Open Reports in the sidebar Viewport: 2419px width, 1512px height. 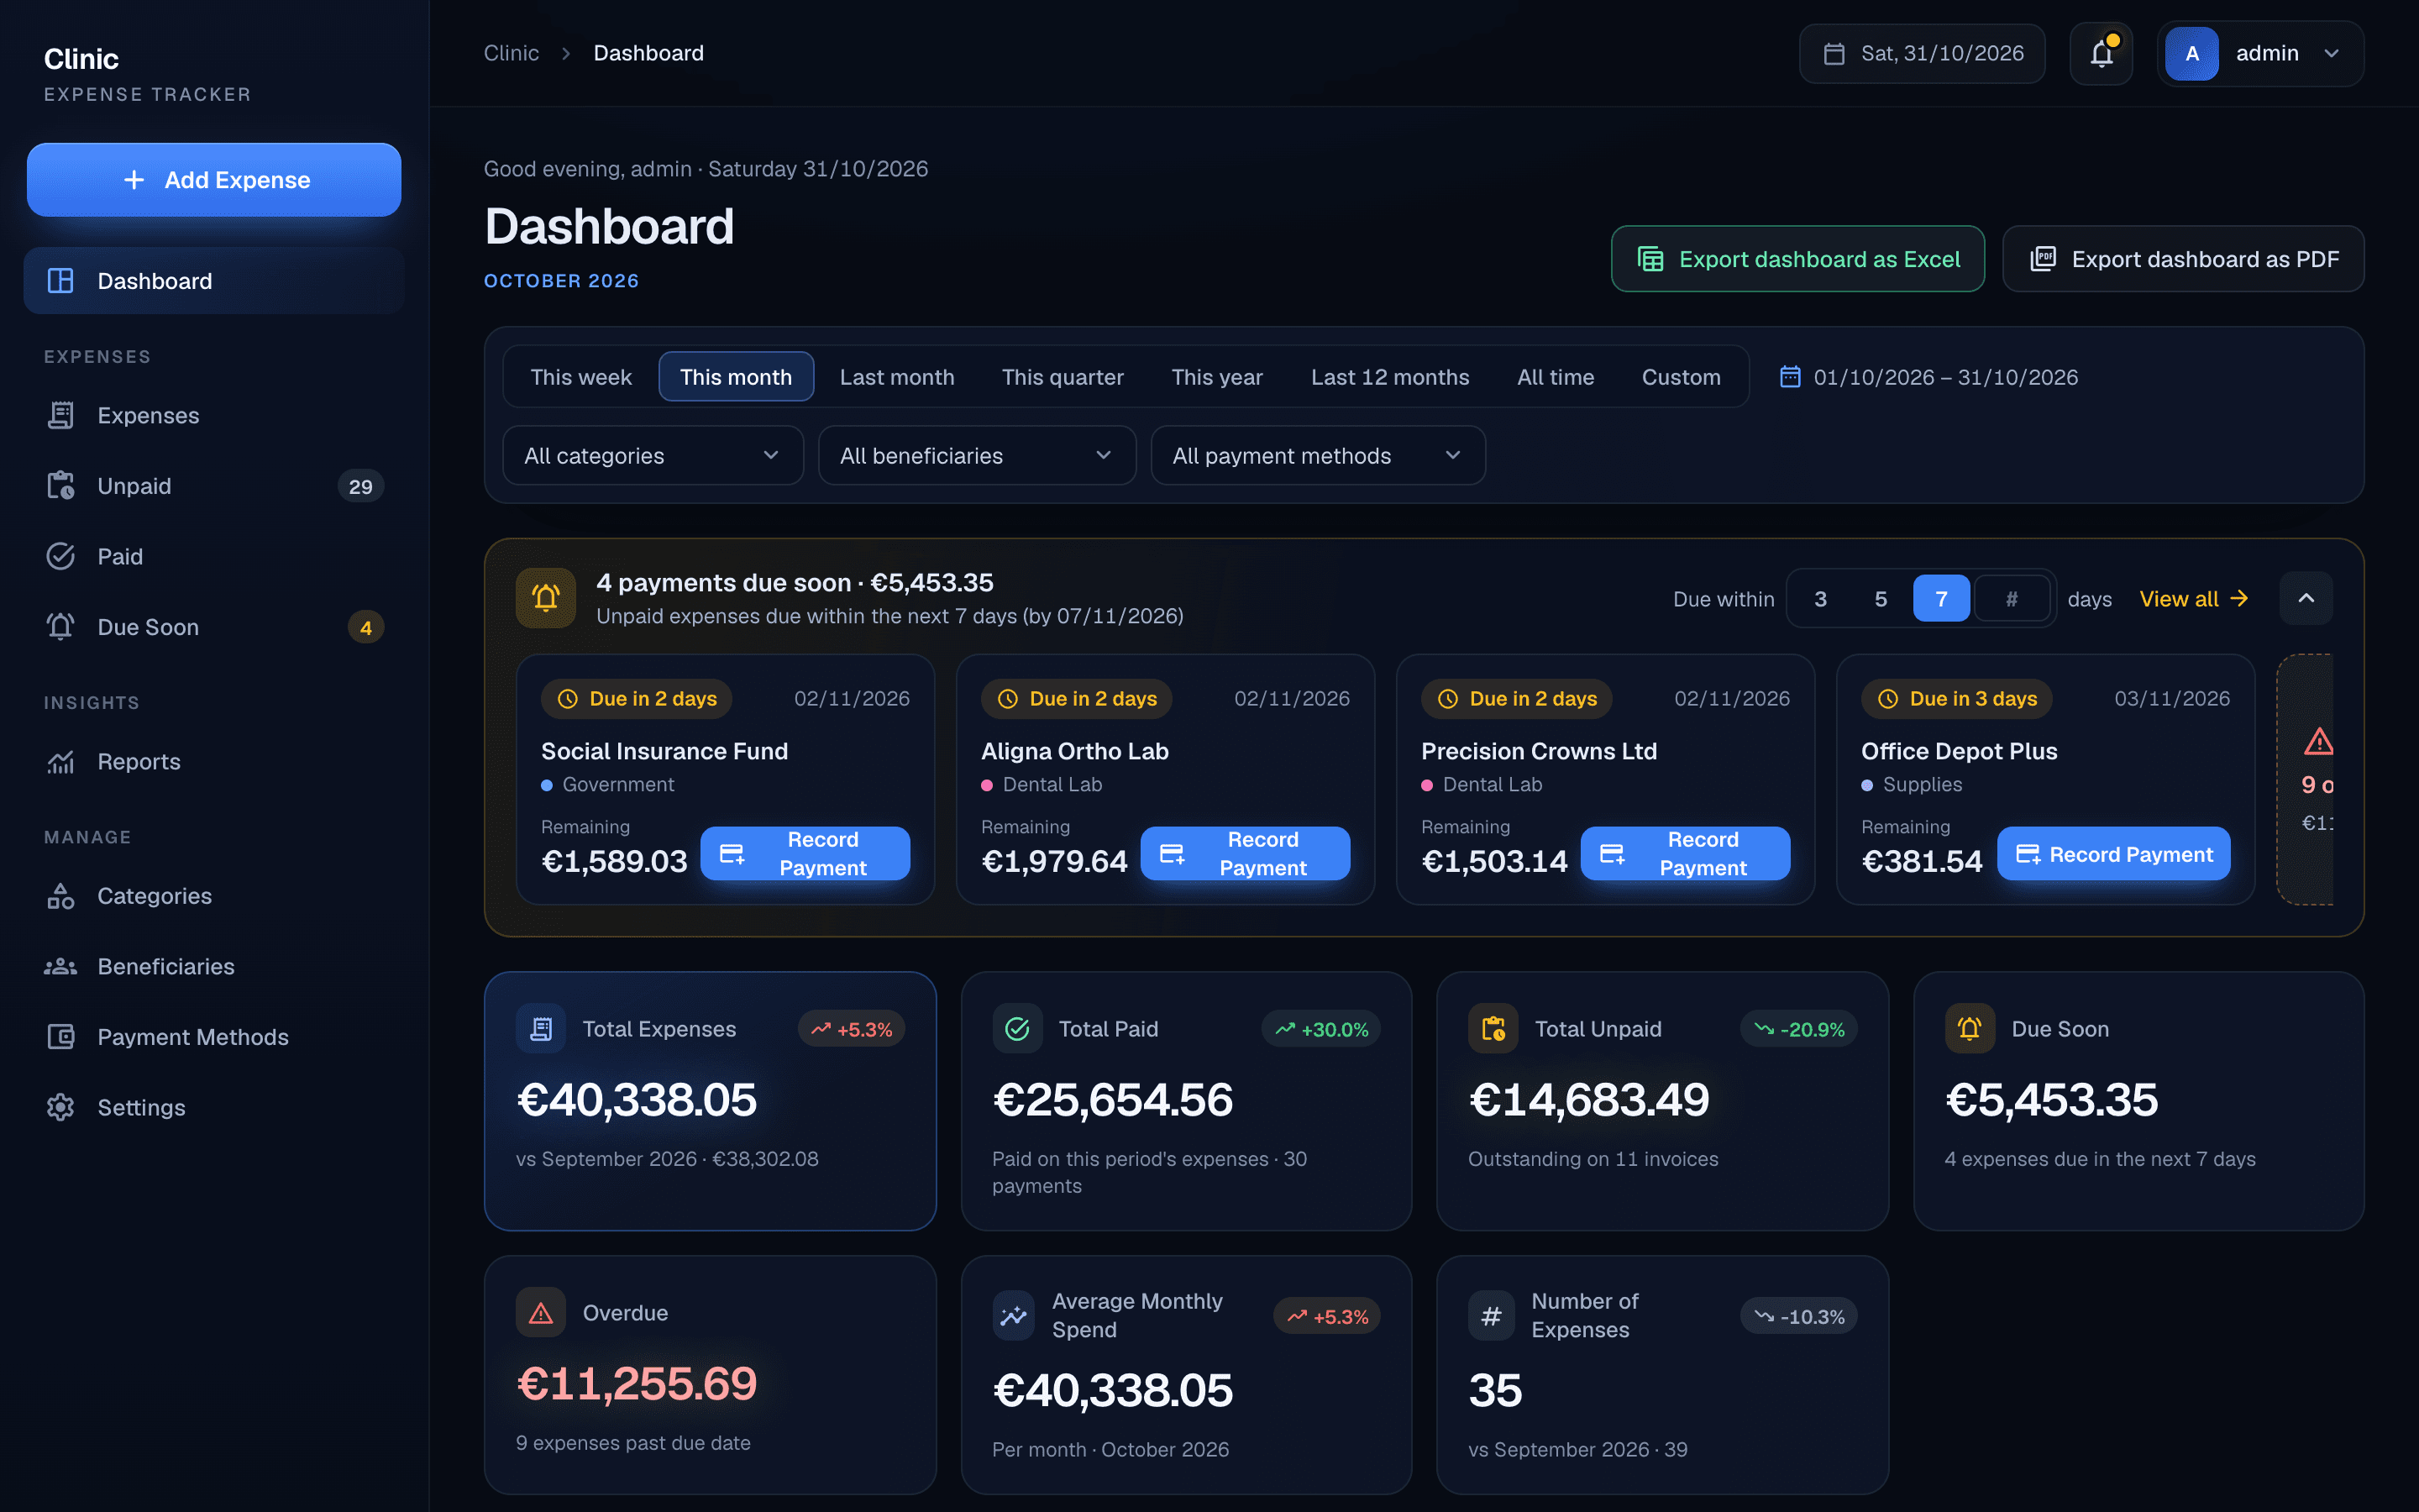tap(214, 762)
